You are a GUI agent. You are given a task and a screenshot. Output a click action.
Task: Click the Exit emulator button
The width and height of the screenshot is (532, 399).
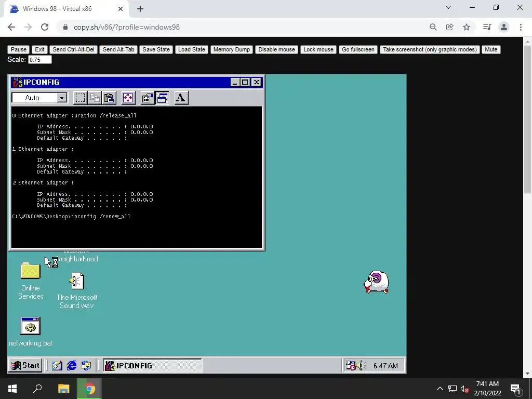click(x=39, y=49)
